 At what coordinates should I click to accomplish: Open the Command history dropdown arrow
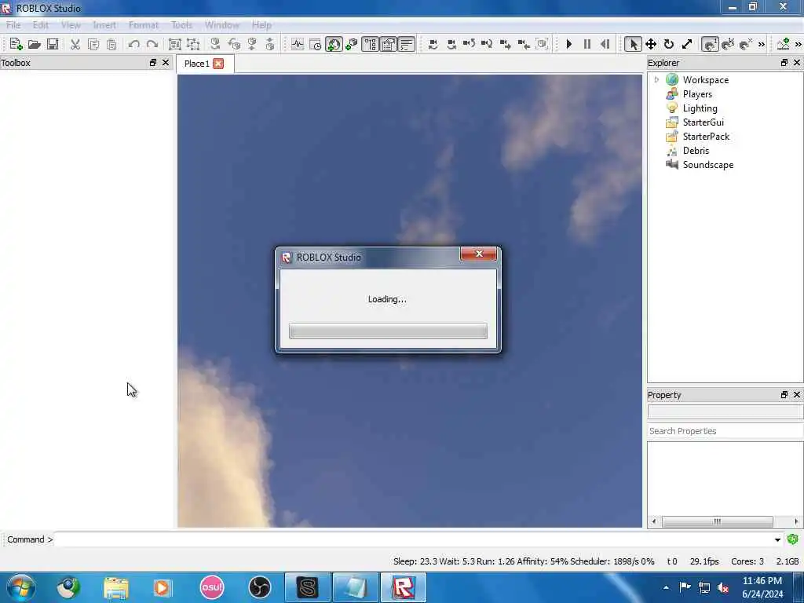click(x=777, y=540)
